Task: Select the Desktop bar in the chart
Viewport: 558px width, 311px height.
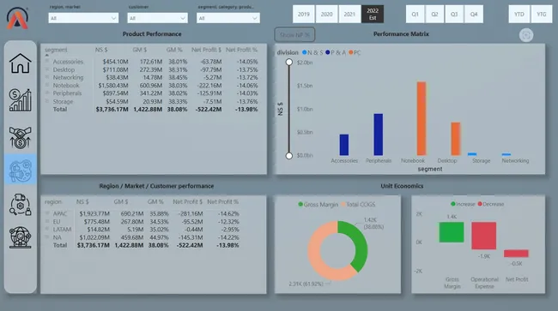Action: click(456, 139)
